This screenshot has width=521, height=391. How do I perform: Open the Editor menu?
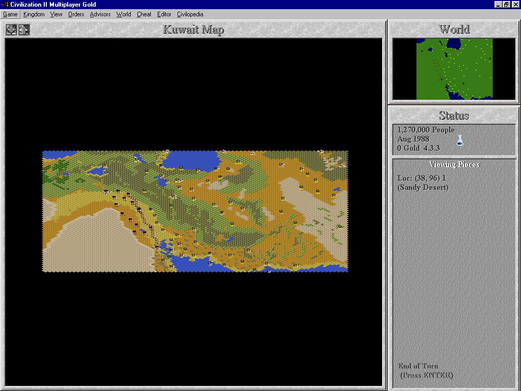point(164,14)
